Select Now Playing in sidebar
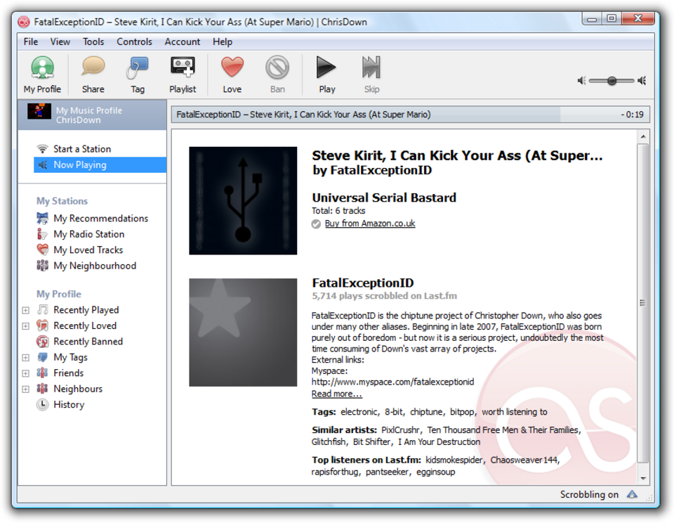The width and height of the screenshot is (674, 523). click(x=100, y=165)
